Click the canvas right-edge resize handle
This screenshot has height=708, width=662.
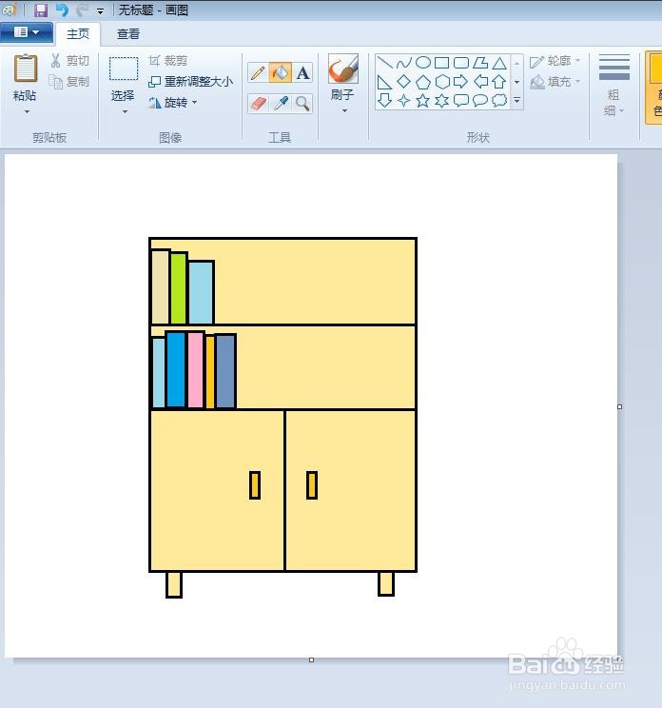619,407
